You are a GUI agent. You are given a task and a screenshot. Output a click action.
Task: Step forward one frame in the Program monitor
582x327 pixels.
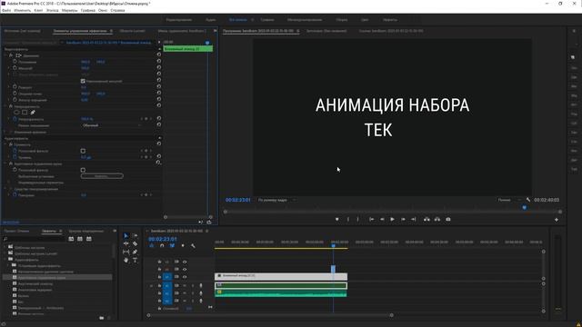pyautogui.click(x=403, y=220)
